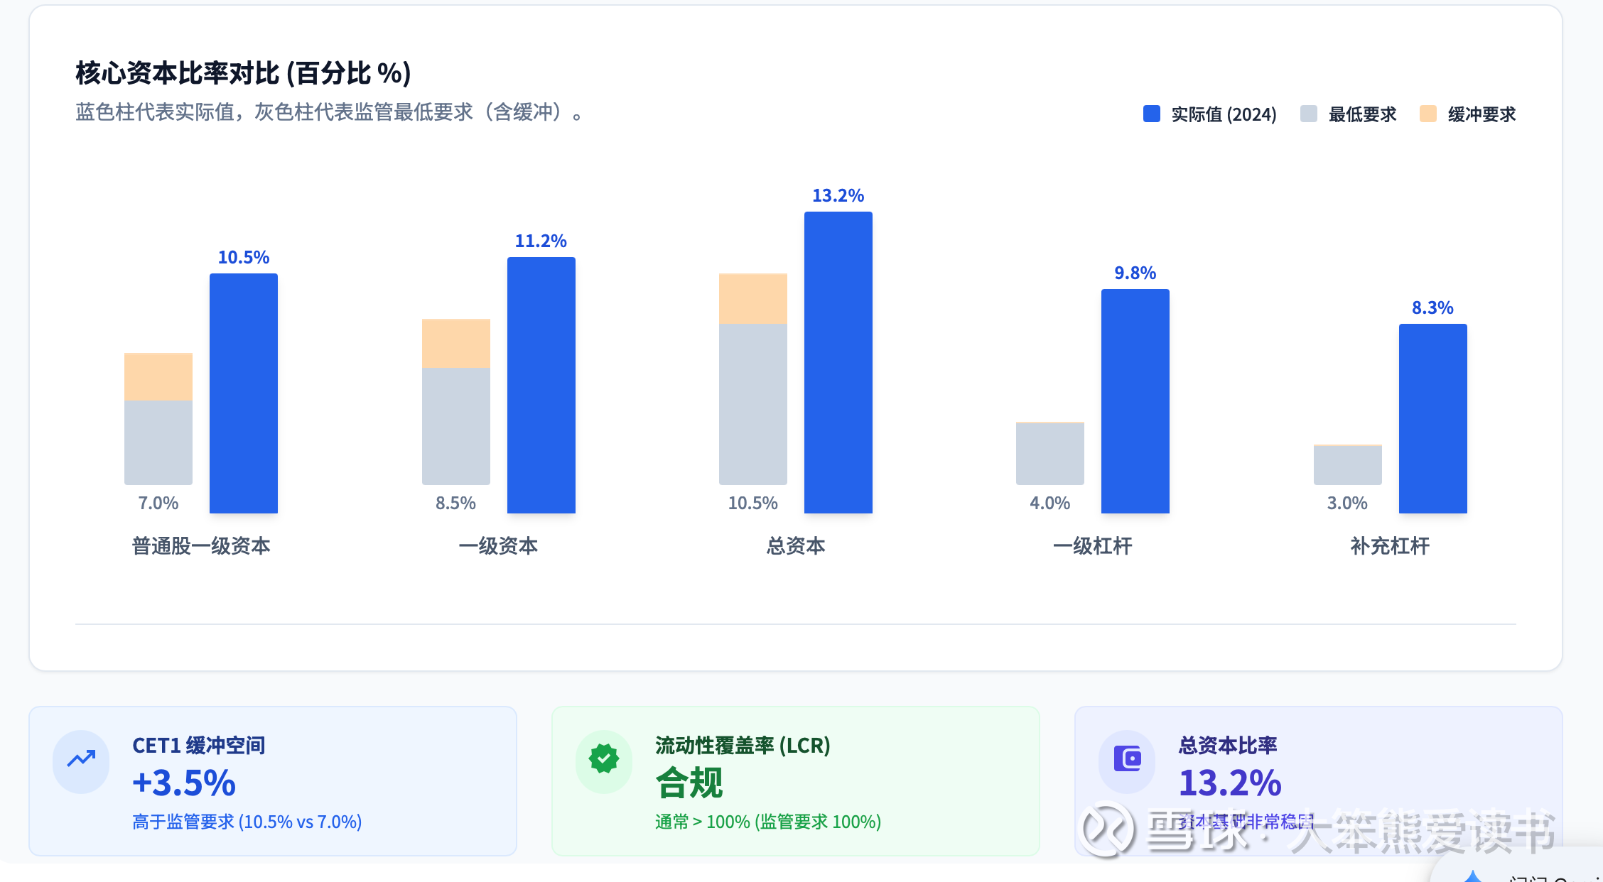Open the 流动性覆盖率 (LCR) 合规 card
Viewport: 1603px width, 882px height.
tap(796, 781)
